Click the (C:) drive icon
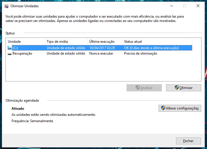207x149 pixels. click(9, 48)
